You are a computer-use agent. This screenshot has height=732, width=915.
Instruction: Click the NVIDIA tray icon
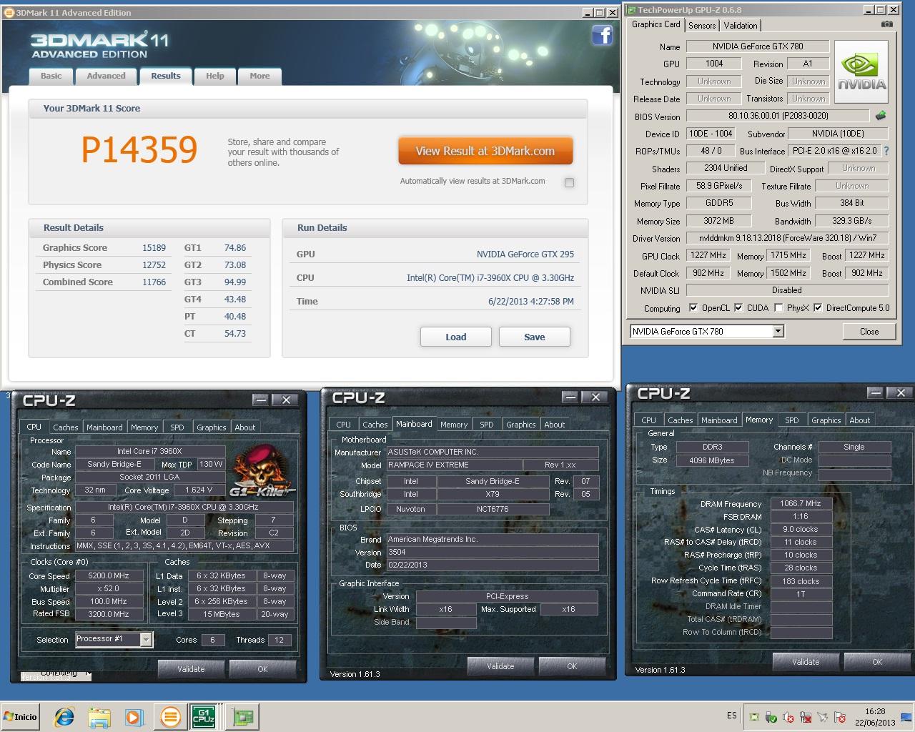pos(754,717)
